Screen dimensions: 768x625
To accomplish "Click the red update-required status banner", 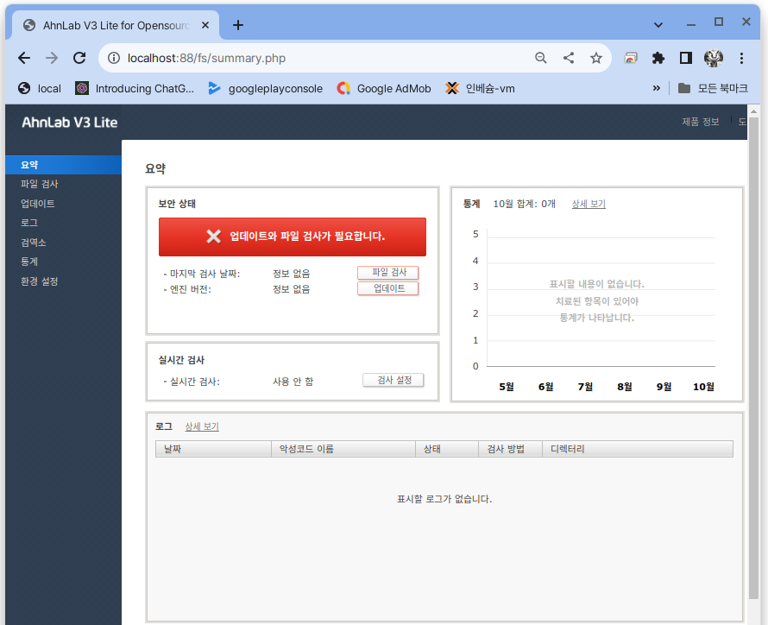I will point(293,237).
